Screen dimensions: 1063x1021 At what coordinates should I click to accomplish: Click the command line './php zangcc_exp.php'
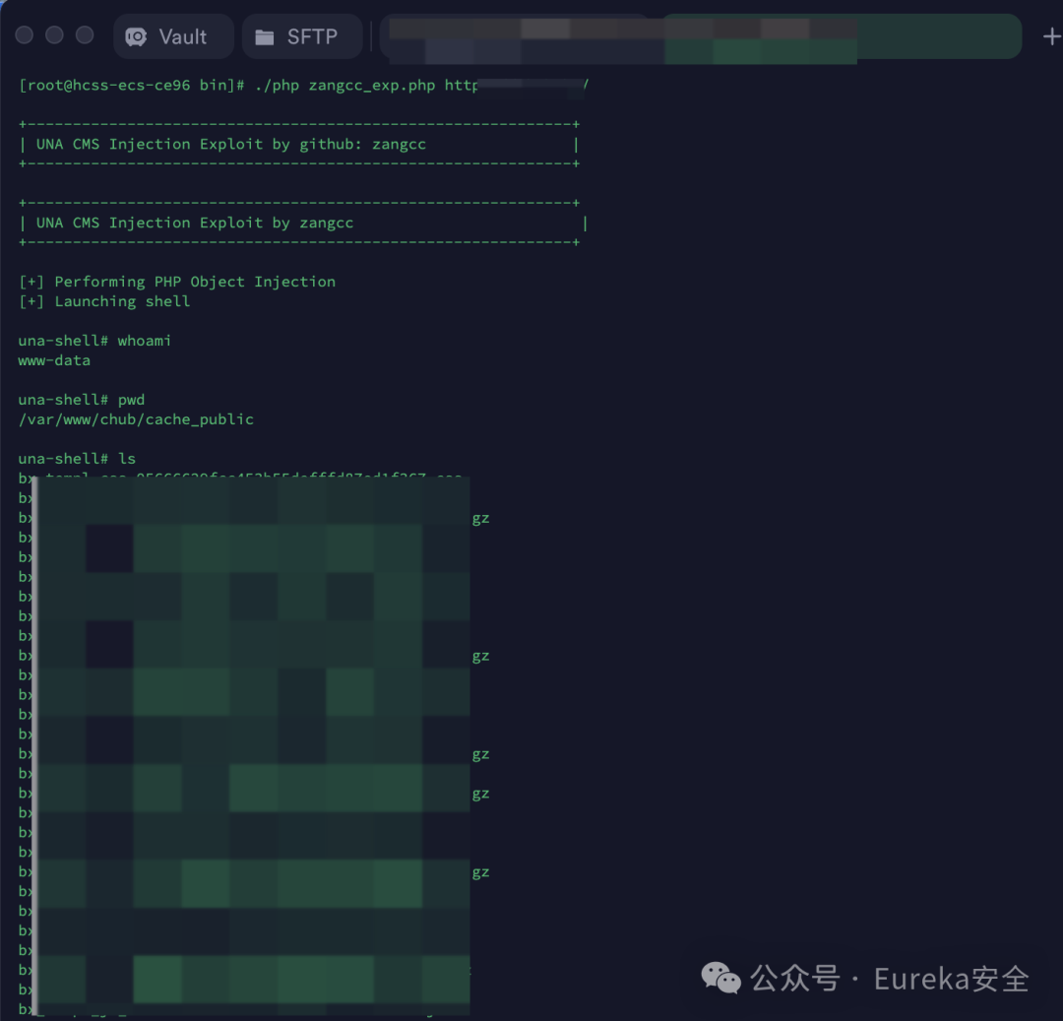(345, 86)
